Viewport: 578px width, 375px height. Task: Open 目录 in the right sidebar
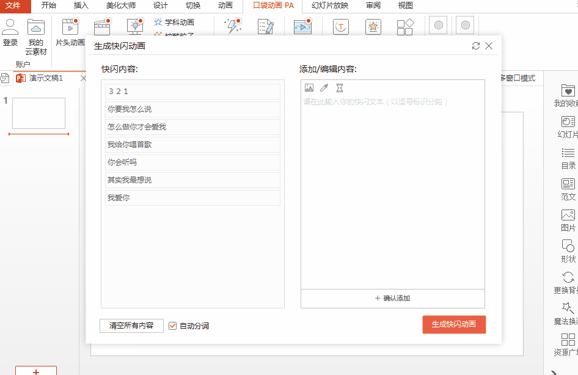point(568,158)
